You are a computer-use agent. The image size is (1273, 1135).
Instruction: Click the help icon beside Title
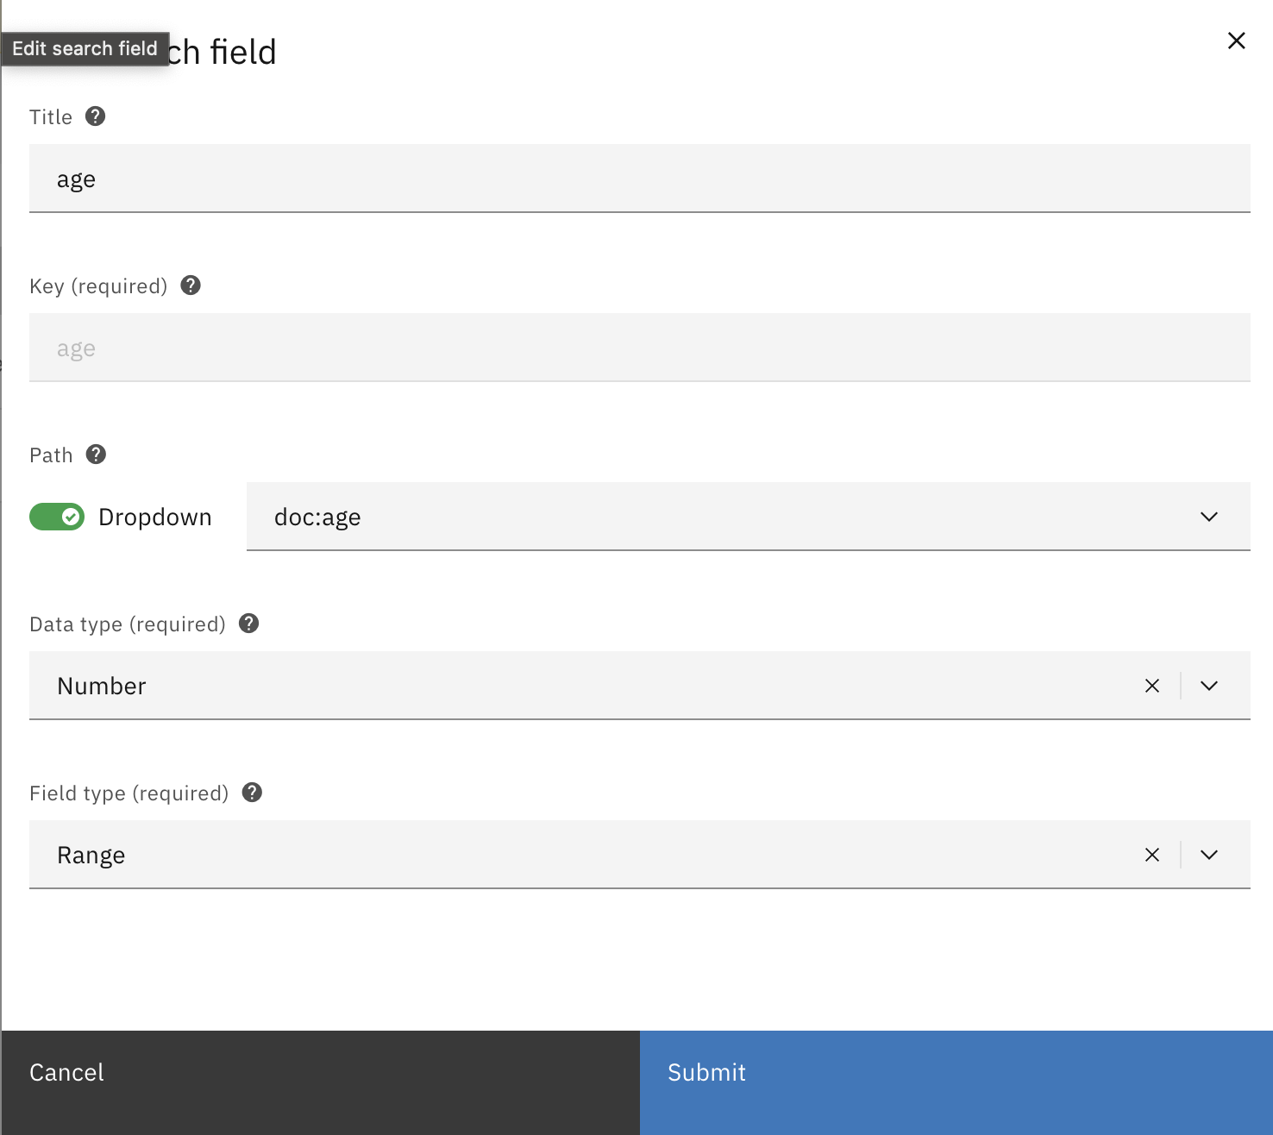96,116
